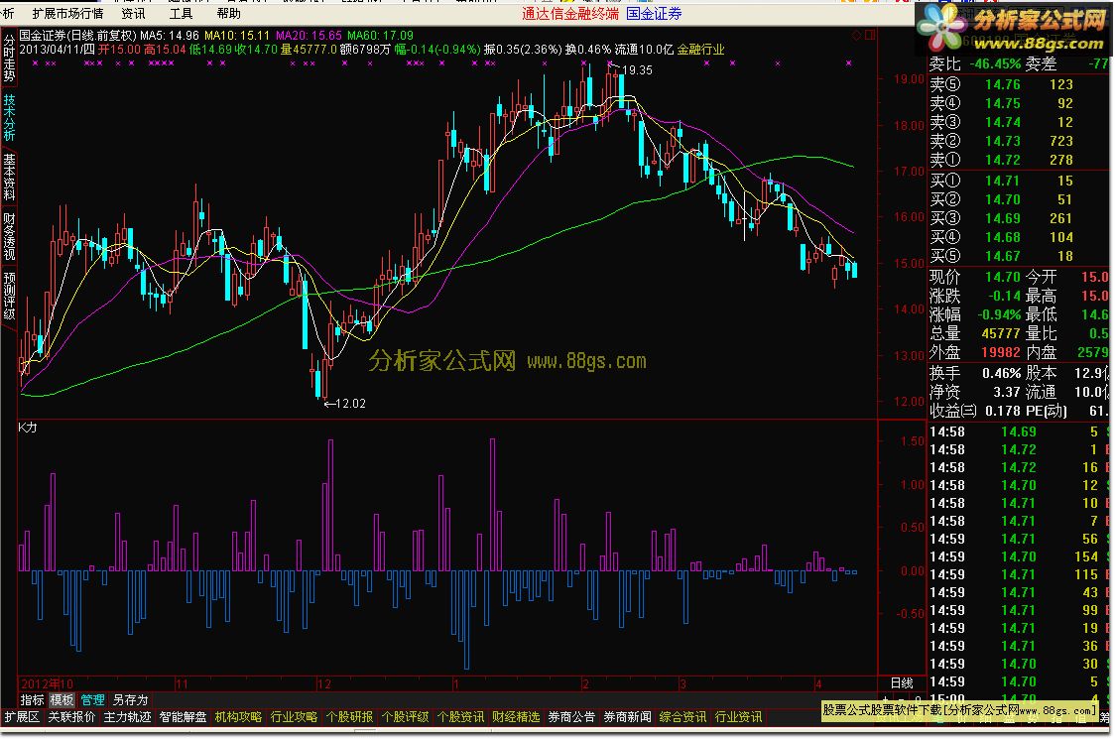This screenshot has width=1115, height=739.
Task: Open the 工具 menu
Action: 181,14
